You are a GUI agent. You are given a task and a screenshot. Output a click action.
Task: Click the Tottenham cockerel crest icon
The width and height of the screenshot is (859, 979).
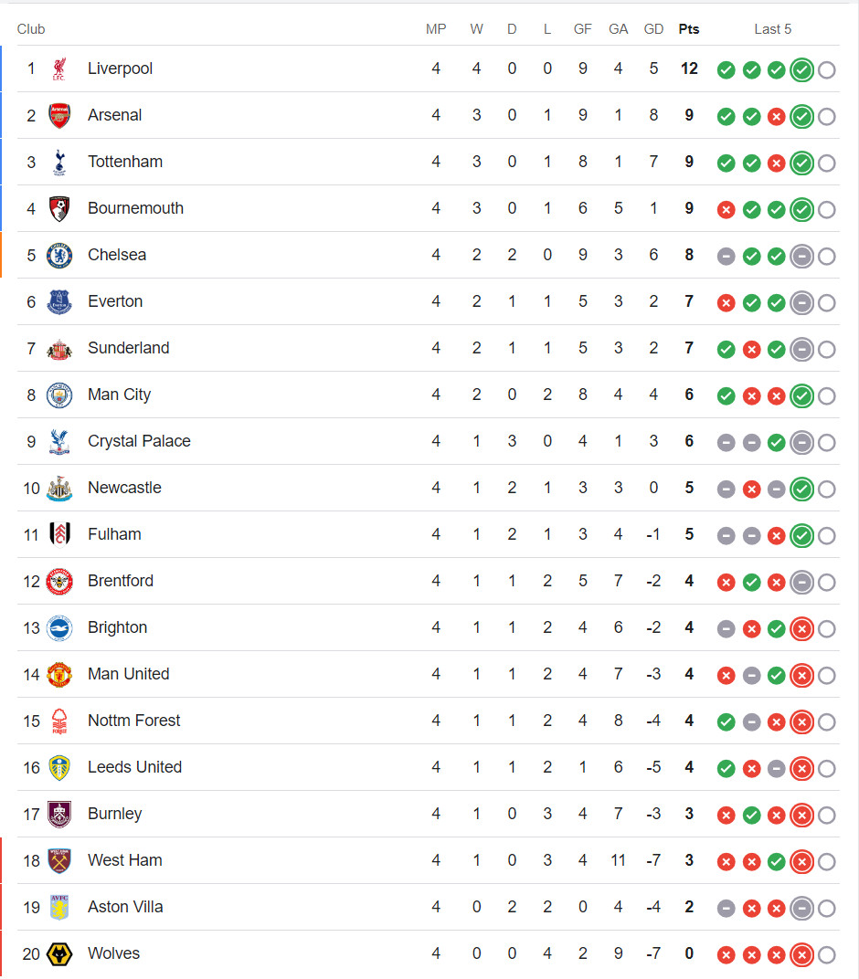[x=59, y=163]
